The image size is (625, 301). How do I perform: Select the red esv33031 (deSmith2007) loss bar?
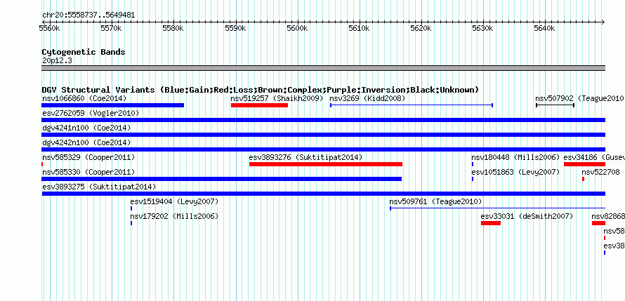coord(491,223)
